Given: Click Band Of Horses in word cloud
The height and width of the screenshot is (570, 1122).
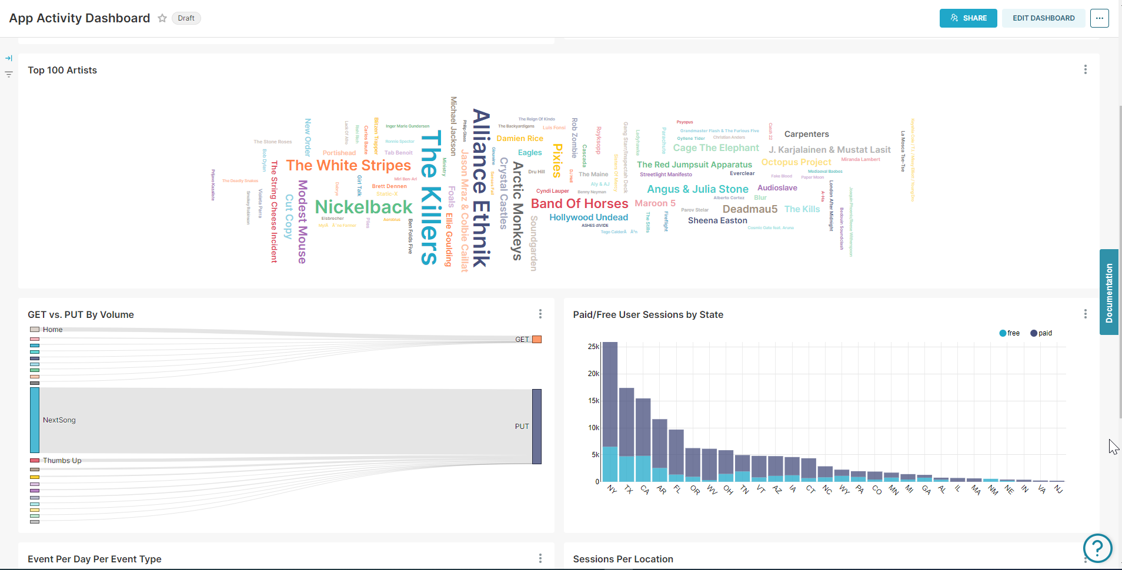Looking at the screenshot, I should coord(579,203).
